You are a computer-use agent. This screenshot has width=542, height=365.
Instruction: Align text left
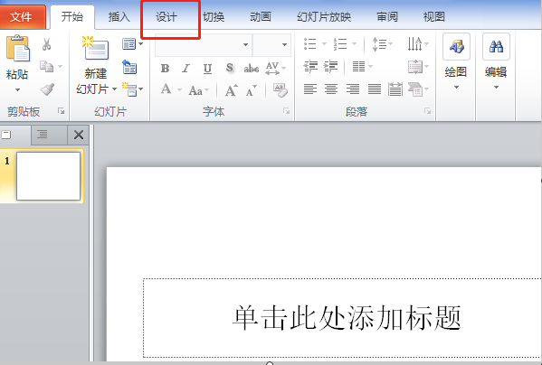pyautogui.click(x=310, y=89)
